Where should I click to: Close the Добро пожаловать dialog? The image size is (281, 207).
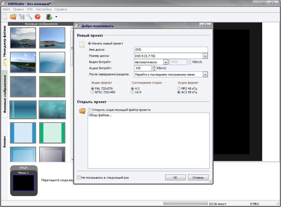click(x=205, y=25)
